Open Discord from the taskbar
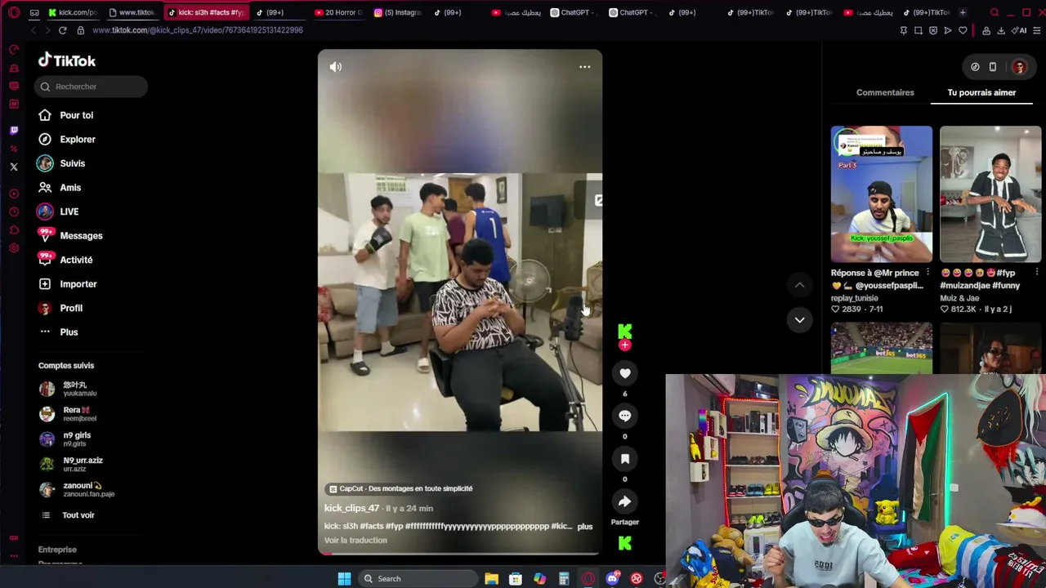Image resolution: width=1046 pixels, height=588 pixels. [612, 579]
